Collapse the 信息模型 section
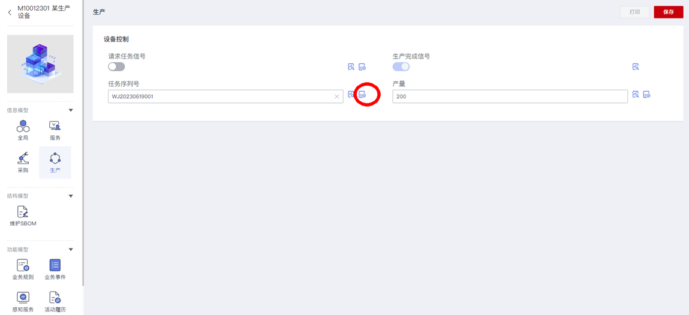689x315 pixels. point(71,110)
